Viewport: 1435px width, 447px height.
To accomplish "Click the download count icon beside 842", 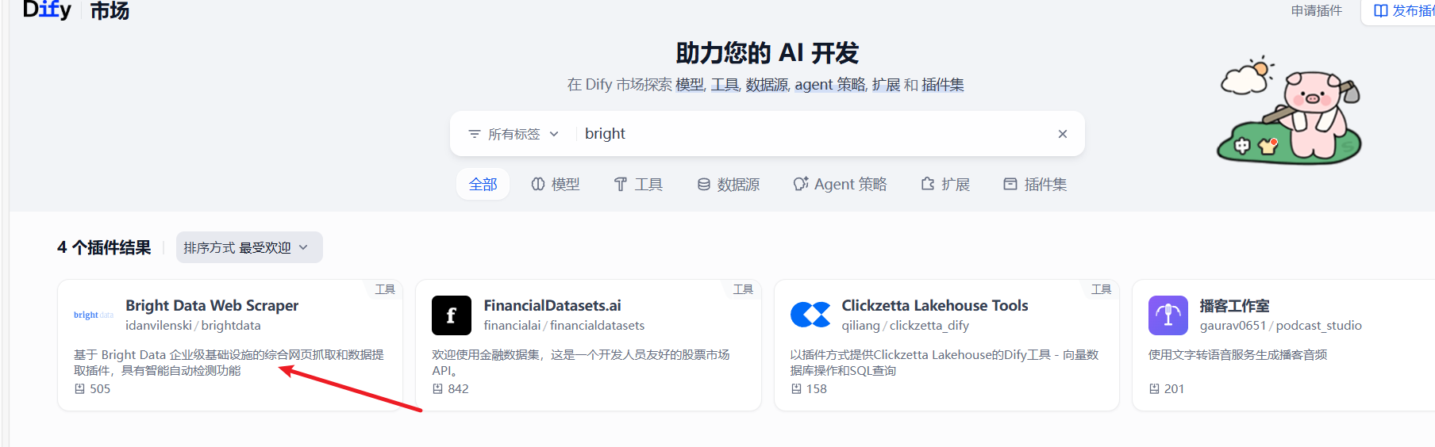I will [437, 389].
